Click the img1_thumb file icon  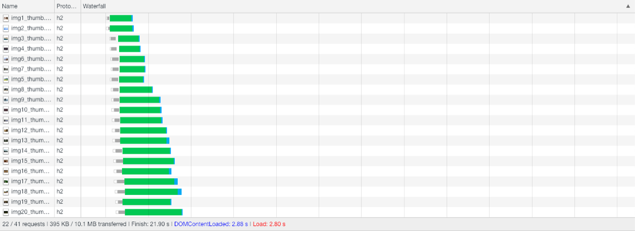(6, 18)
